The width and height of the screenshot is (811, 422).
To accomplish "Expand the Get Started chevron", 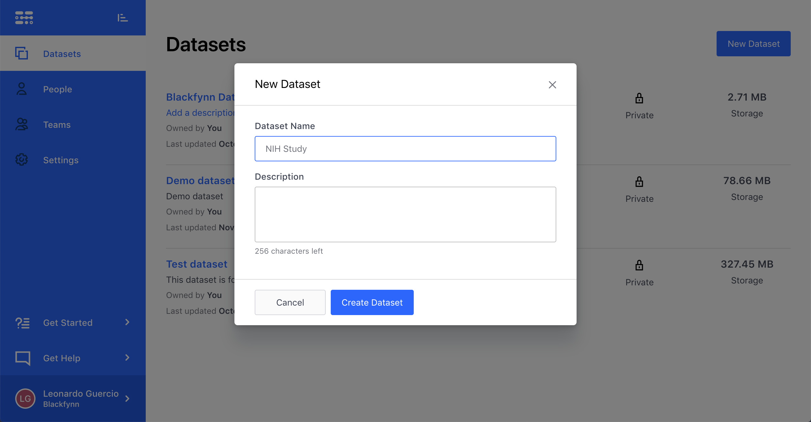I will pyautogui.click(x=127, y=322).
